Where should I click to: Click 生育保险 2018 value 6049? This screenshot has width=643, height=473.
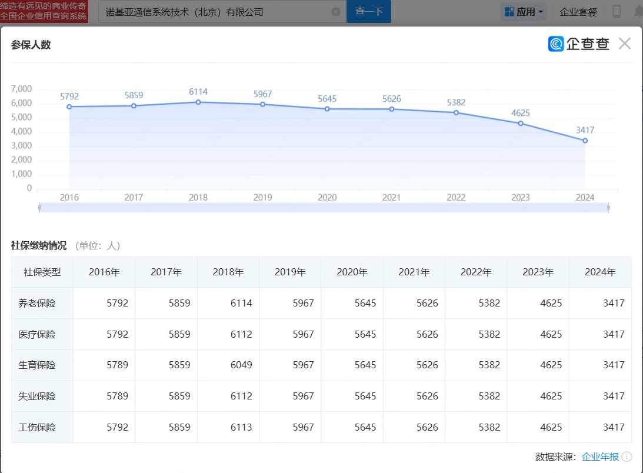click(x=241, y=365)
